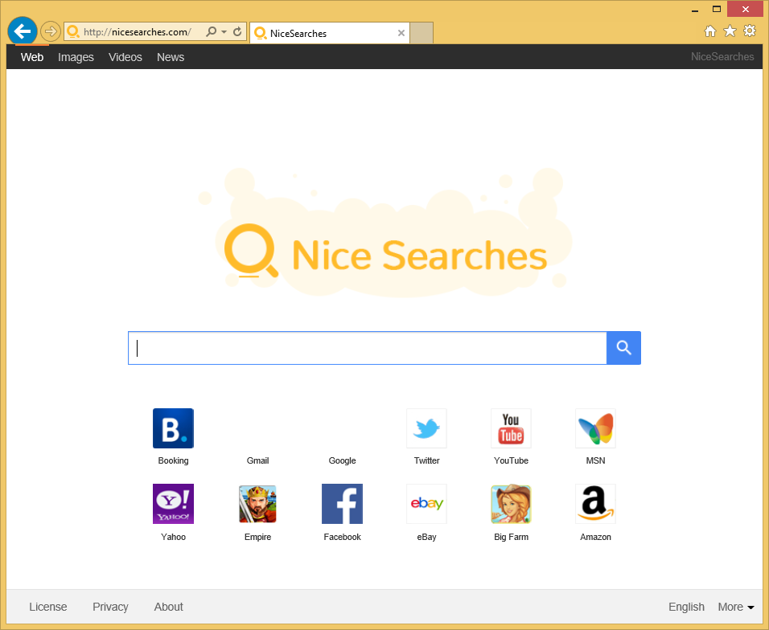Open the License footer link

pyautogui.click(x=48, y=607)
